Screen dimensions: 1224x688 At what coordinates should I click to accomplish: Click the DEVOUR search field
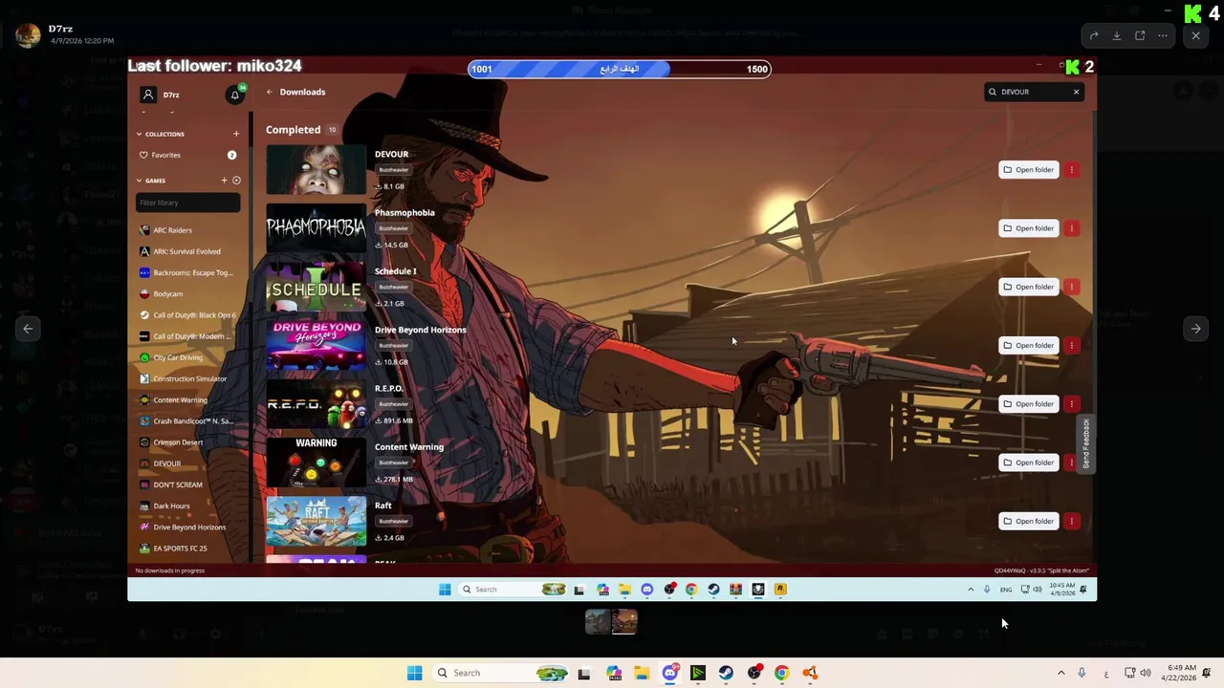(1035, 92)
